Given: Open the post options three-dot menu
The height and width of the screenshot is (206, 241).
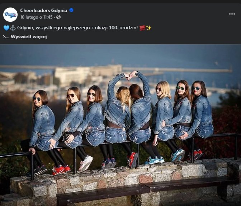Looking at the screenshot, I should click(x=232, y=14).
